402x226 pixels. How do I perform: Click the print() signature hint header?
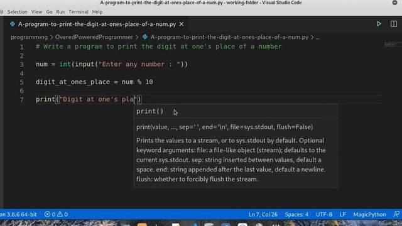[x=149, y=112]
